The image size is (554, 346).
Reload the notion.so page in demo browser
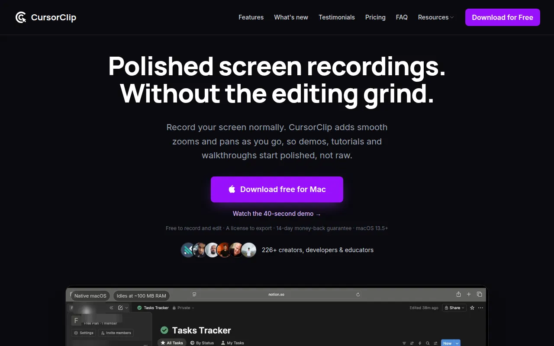pyautogui.click(x=358, y=295)
